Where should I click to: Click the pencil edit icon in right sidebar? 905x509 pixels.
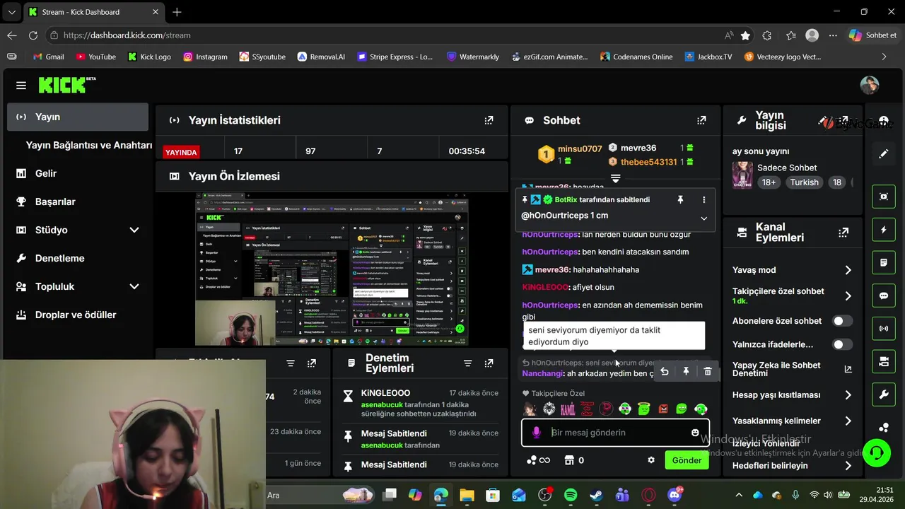884,153
